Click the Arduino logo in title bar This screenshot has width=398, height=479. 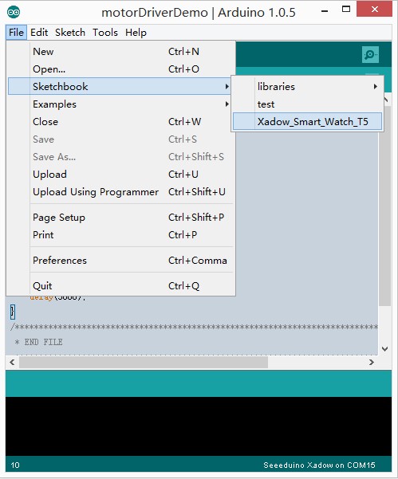pyautogui.click(x=14, y=12)
